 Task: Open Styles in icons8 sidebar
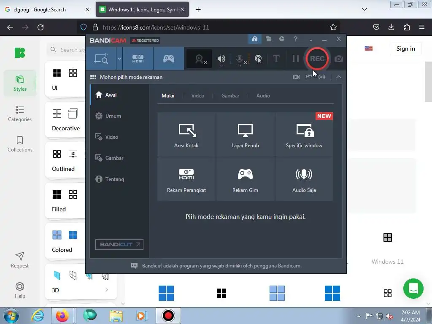click(20, 83)
